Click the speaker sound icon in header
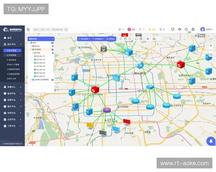Viewport: 216px width, 172px height. click(180, 29)
